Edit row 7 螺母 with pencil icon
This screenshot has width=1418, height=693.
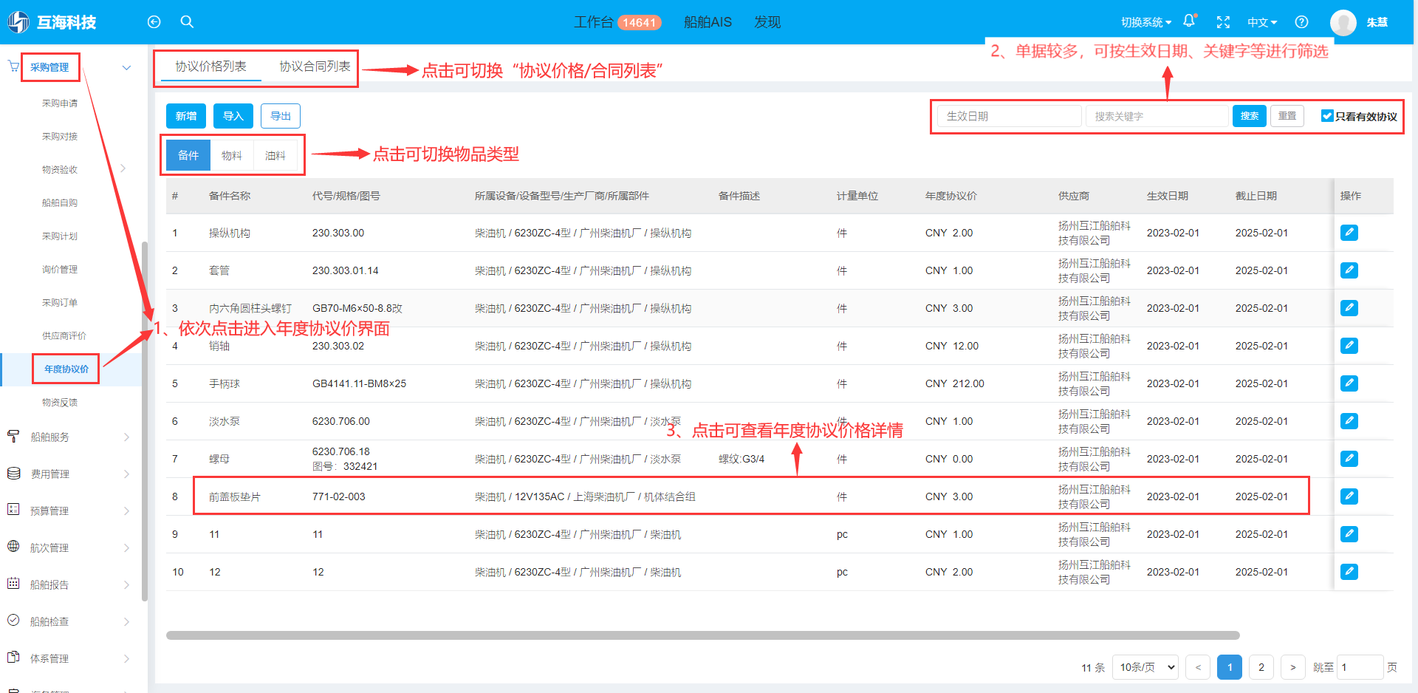[x=1349, y=459]
